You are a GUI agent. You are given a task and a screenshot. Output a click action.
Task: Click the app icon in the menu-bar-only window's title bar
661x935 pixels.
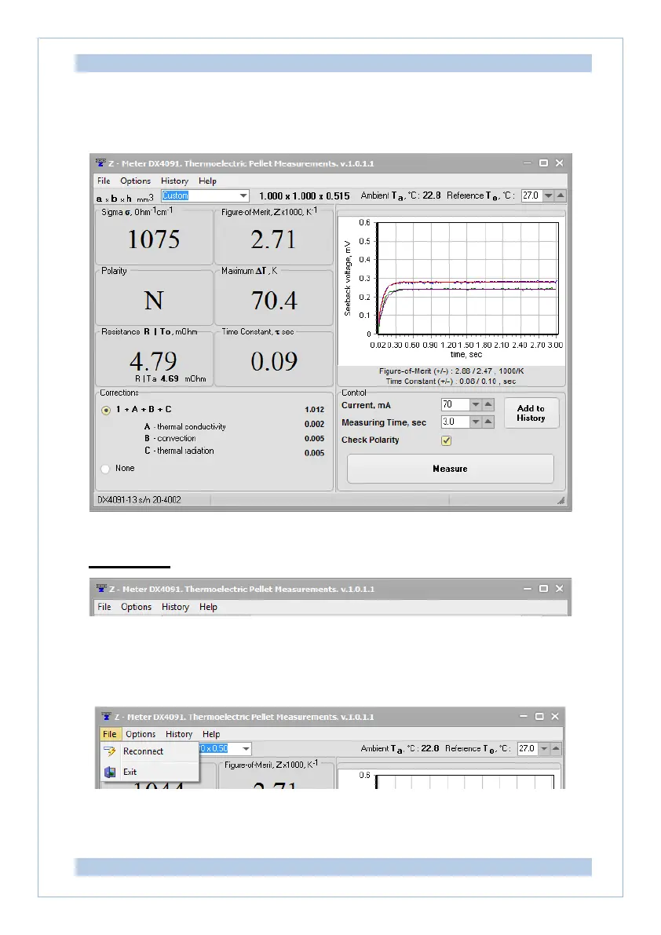pyautogui.click(x=101, y=589)
